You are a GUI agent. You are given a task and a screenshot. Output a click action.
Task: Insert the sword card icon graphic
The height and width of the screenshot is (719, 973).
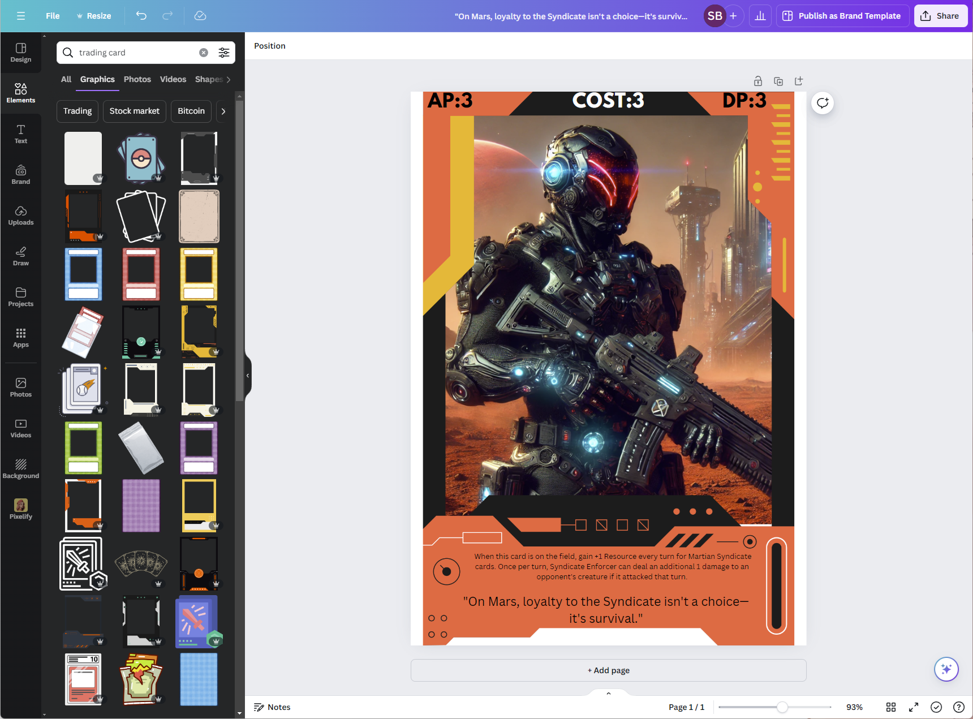pyautogui.click(x=84, y=564)
